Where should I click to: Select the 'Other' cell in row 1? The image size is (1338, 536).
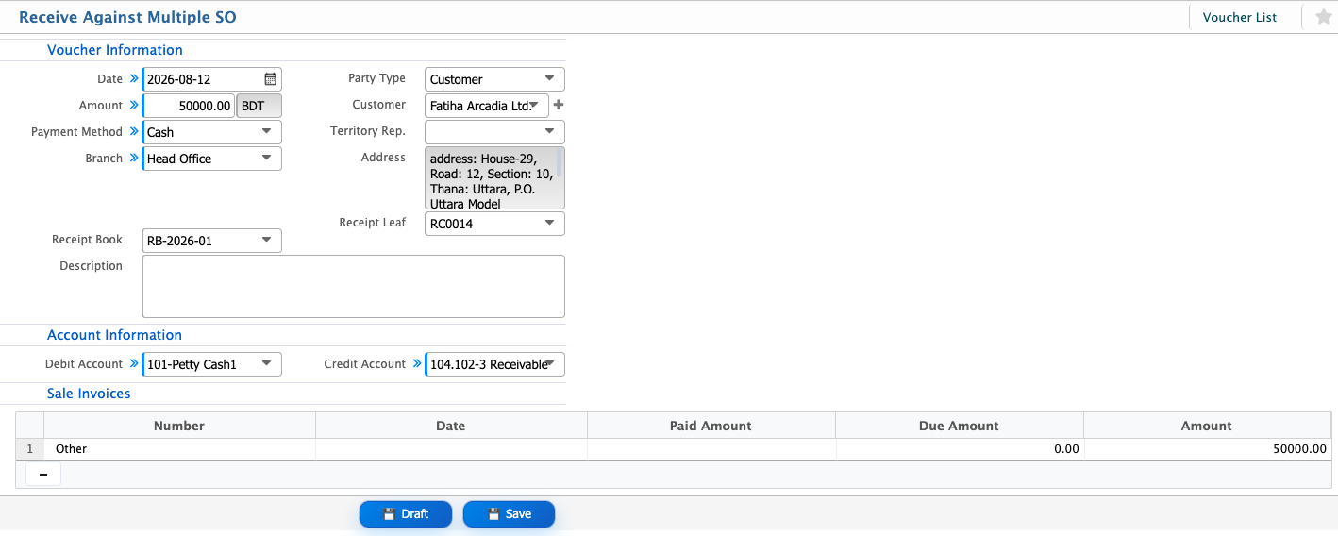click(x=179, y=449)
